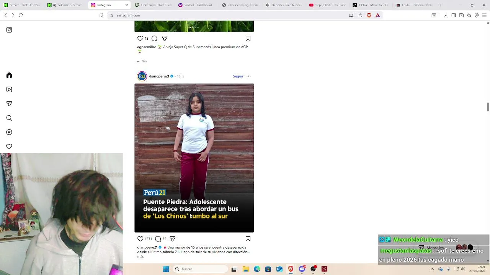This screenshot has height=275, width=490.
Task: Open Instagram home from the sidebar
Action: coord(9,75)
